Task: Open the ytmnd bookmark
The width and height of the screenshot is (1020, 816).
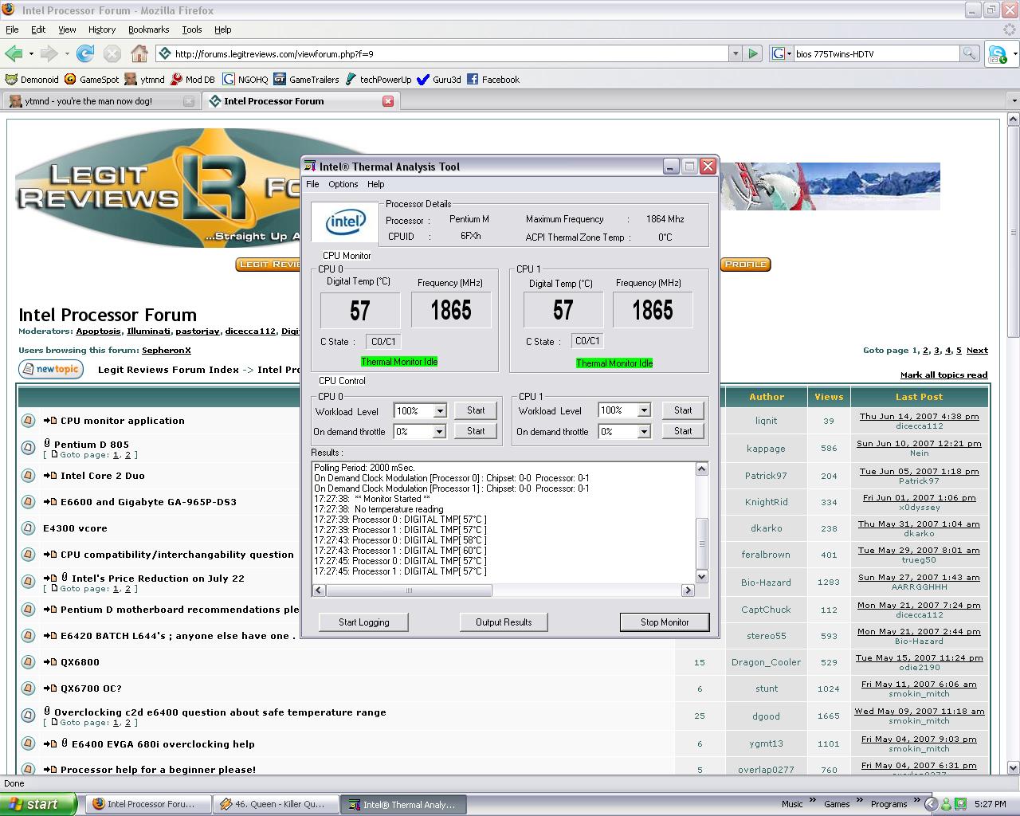Action: [x=145, y=80]
